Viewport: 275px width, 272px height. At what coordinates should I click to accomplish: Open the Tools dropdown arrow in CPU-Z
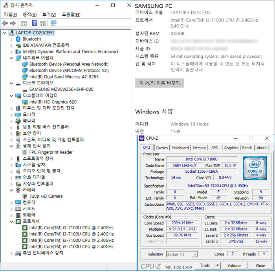coord(217,265)
